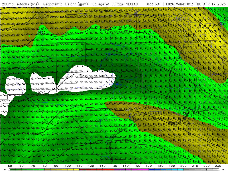The width and height of the screenshot is (228, 171).
Task: Click the 160 value on the legend
Action: (x=137, y=166)
